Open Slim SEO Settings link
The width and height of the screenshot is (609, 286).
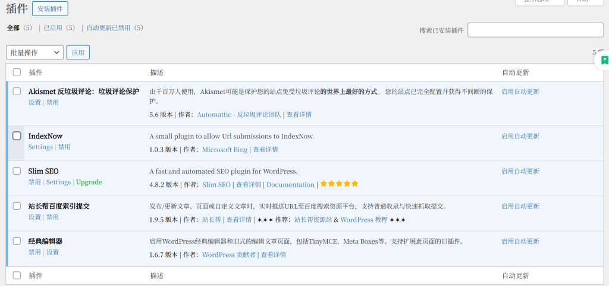coord(59,182)
